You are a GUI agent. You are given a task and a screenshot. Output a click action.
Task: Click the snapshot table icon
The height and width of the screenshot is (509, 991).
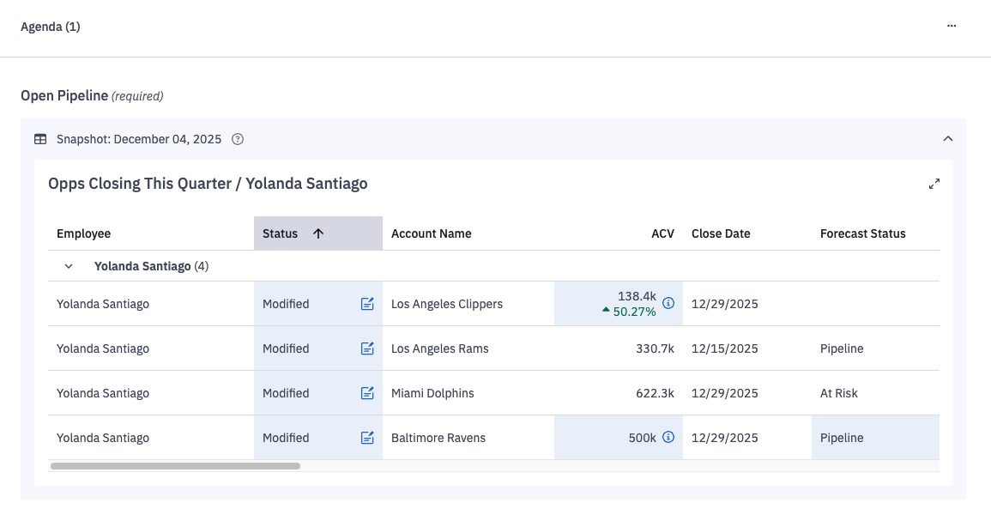coord(40,139)
